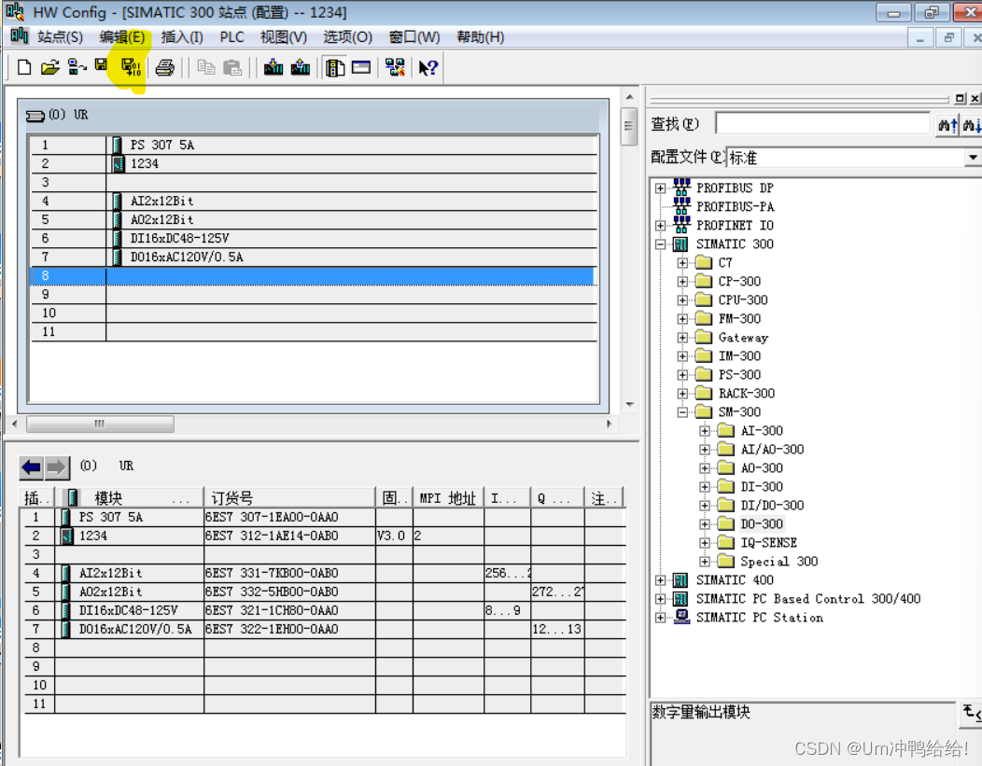Save the configuration with the disk icon
This screenshot has width=982, height=766.
coord(101,64)
